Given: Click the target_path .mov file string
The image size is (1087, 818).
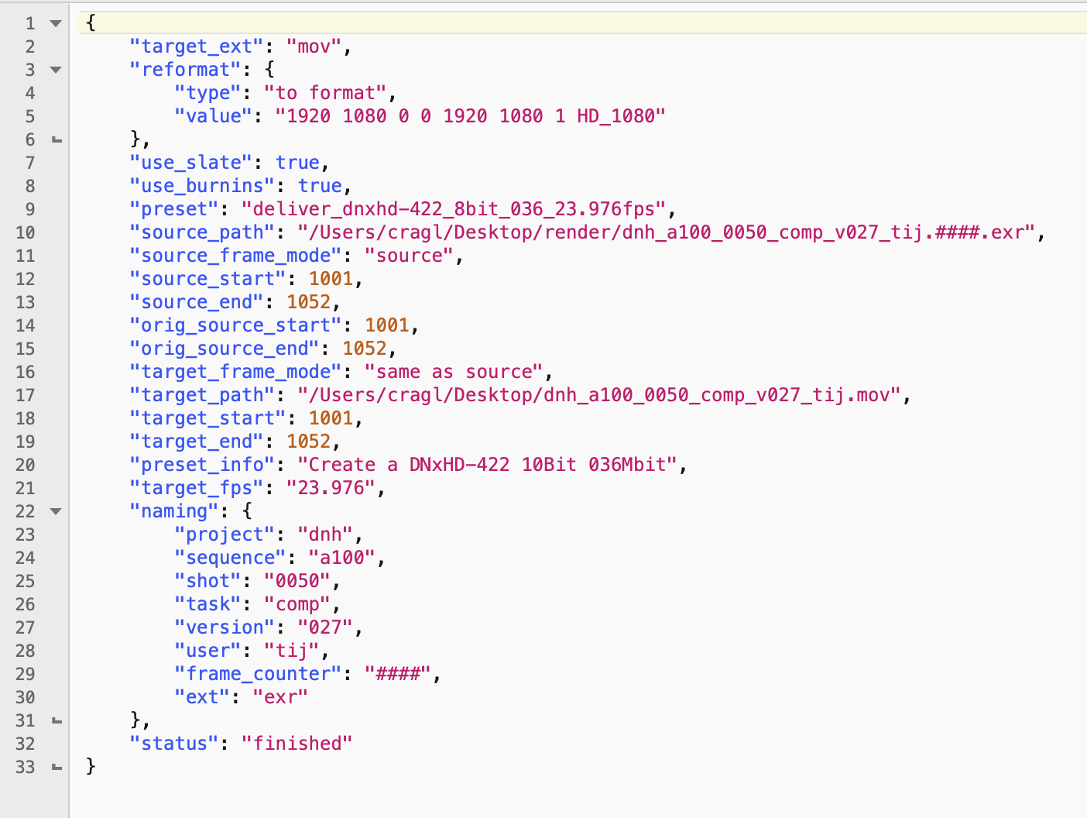Looking at the screenshot, I should [599, 395].
